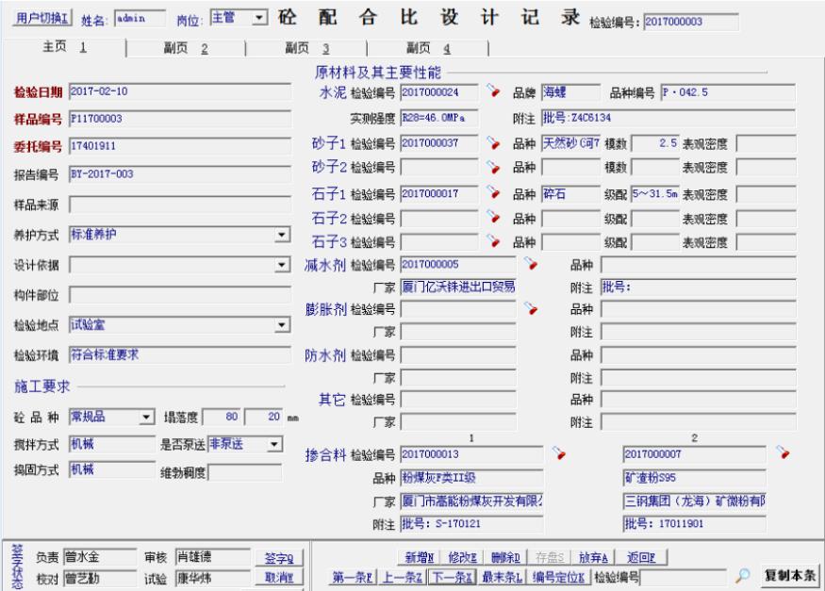Screen dimensions: 825x591
Task: Go to 第一条 record
Action: pyautogui.click(x=352, y=577)
